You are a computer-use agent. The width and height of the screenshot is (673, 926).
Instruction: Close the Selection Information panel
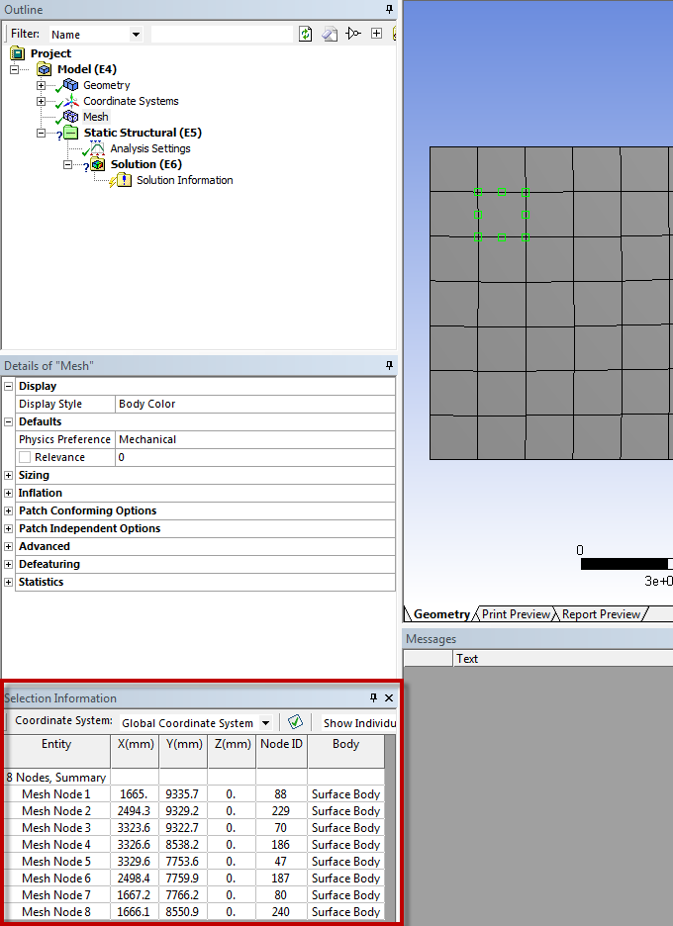(x=389, y=697)
